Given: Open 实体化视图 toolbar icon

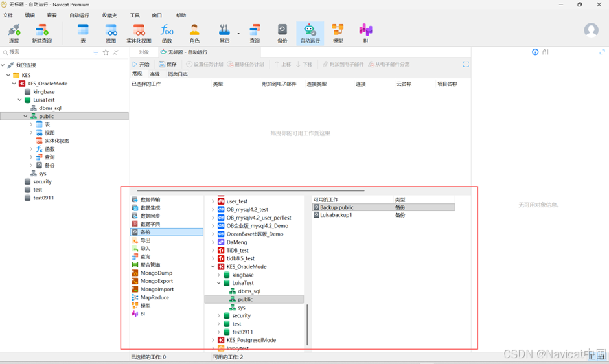Looking at the screenshot, I should tap(139, 34).
